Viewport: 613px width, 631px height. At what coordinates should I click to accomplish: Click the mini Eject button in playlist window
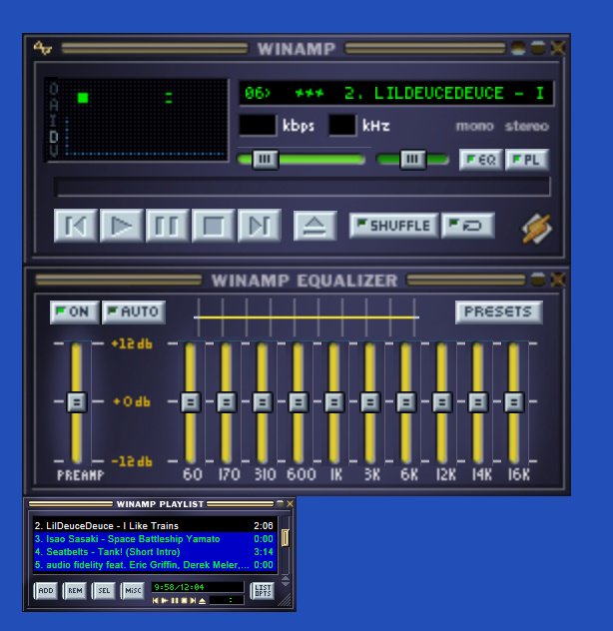pos(202,600)
